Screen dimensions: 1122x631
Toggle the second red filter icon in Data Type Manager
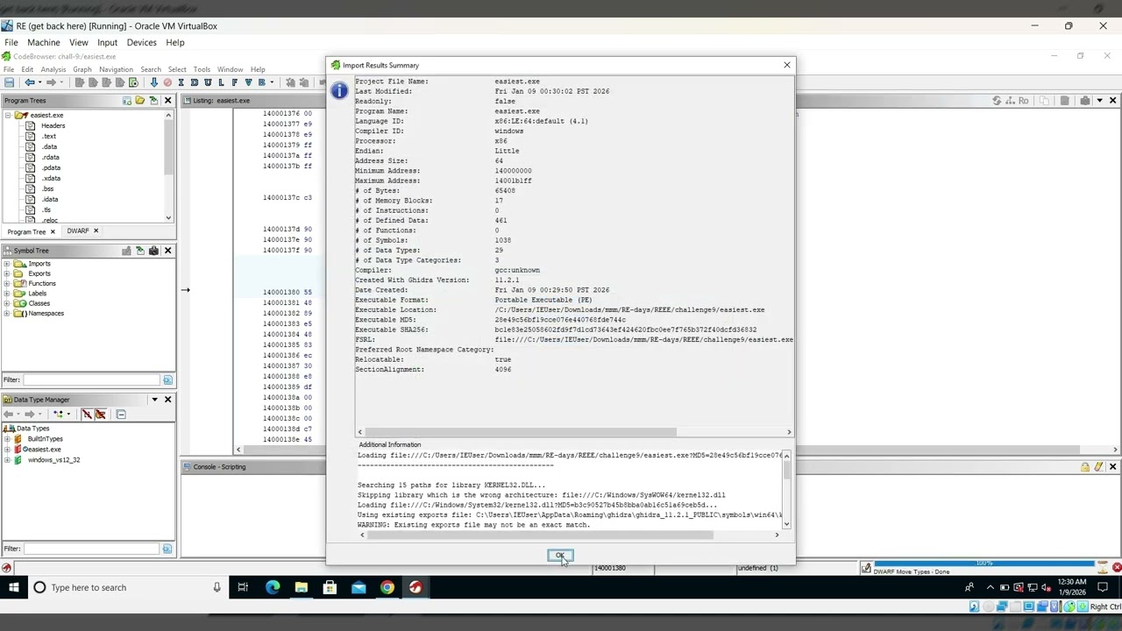[100, 415]
